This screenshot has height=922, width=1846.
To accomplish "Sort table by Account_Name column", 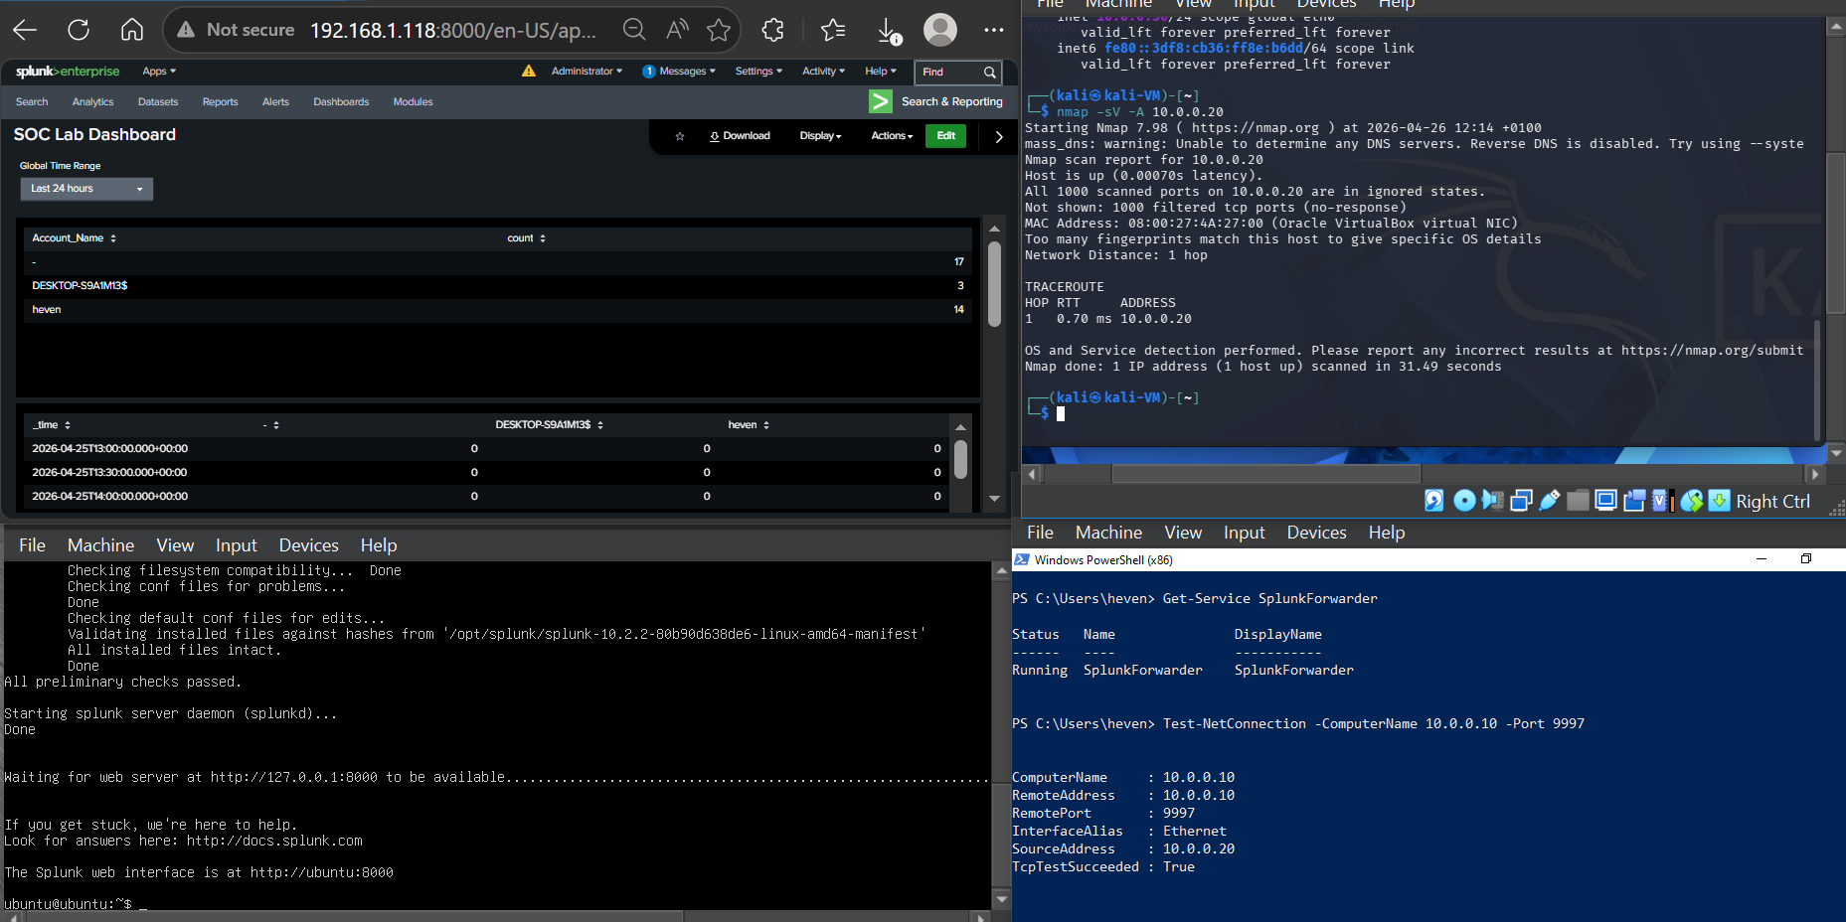I will (74, 238).
